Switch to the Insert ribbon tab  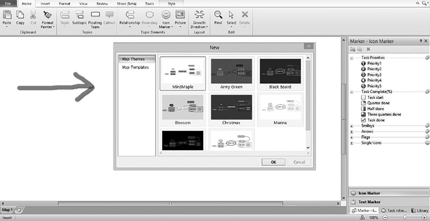click(x=45, y=3)
